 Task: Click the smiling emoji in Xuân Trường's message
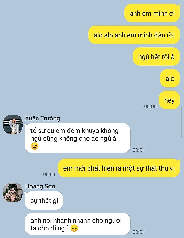pos(35,146)
